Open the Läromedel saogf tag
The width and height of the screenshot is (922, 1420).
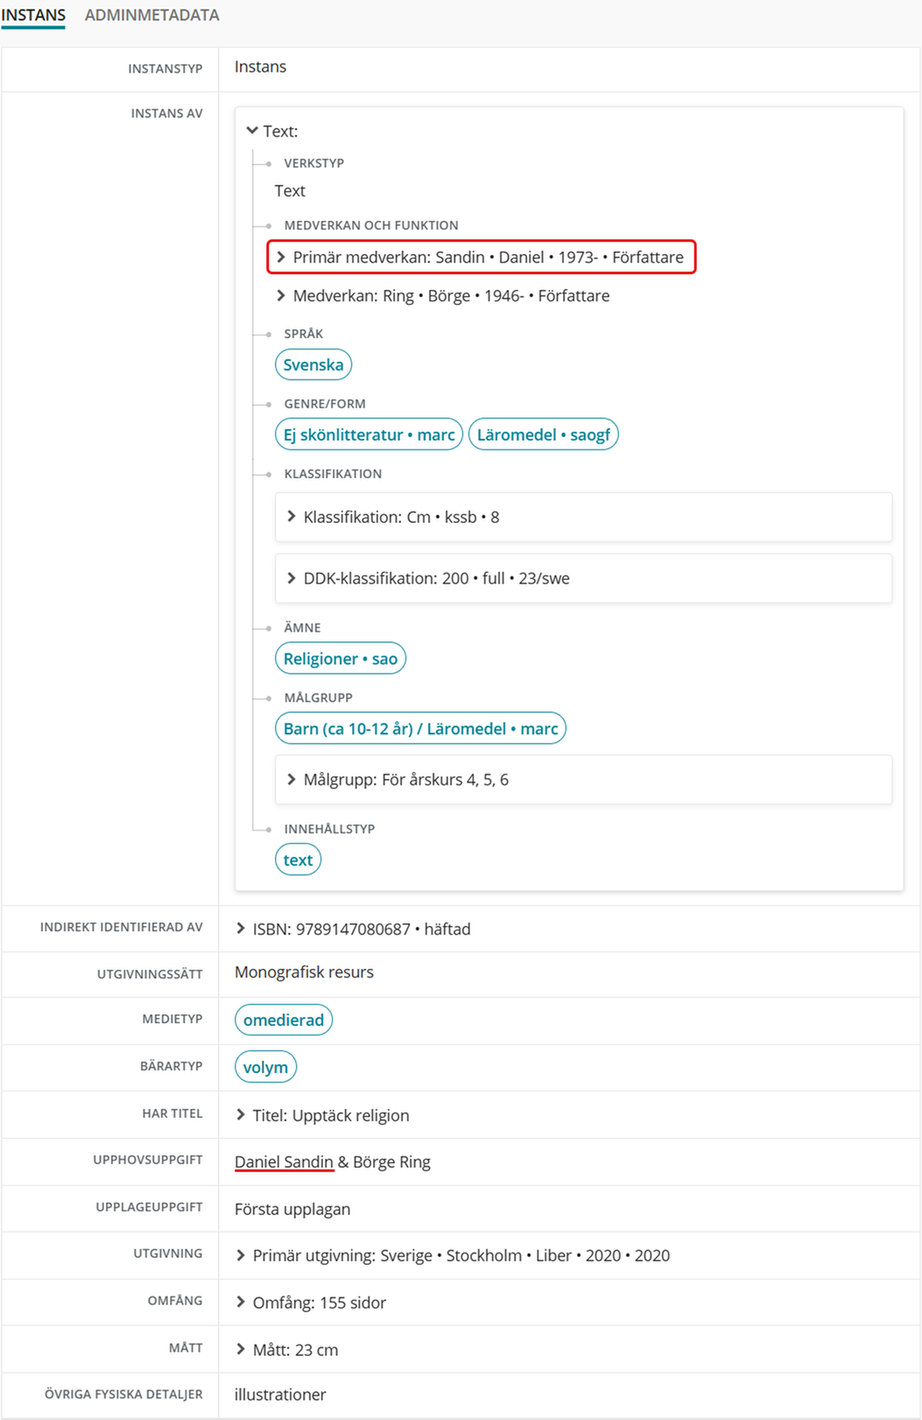(543, 434)
